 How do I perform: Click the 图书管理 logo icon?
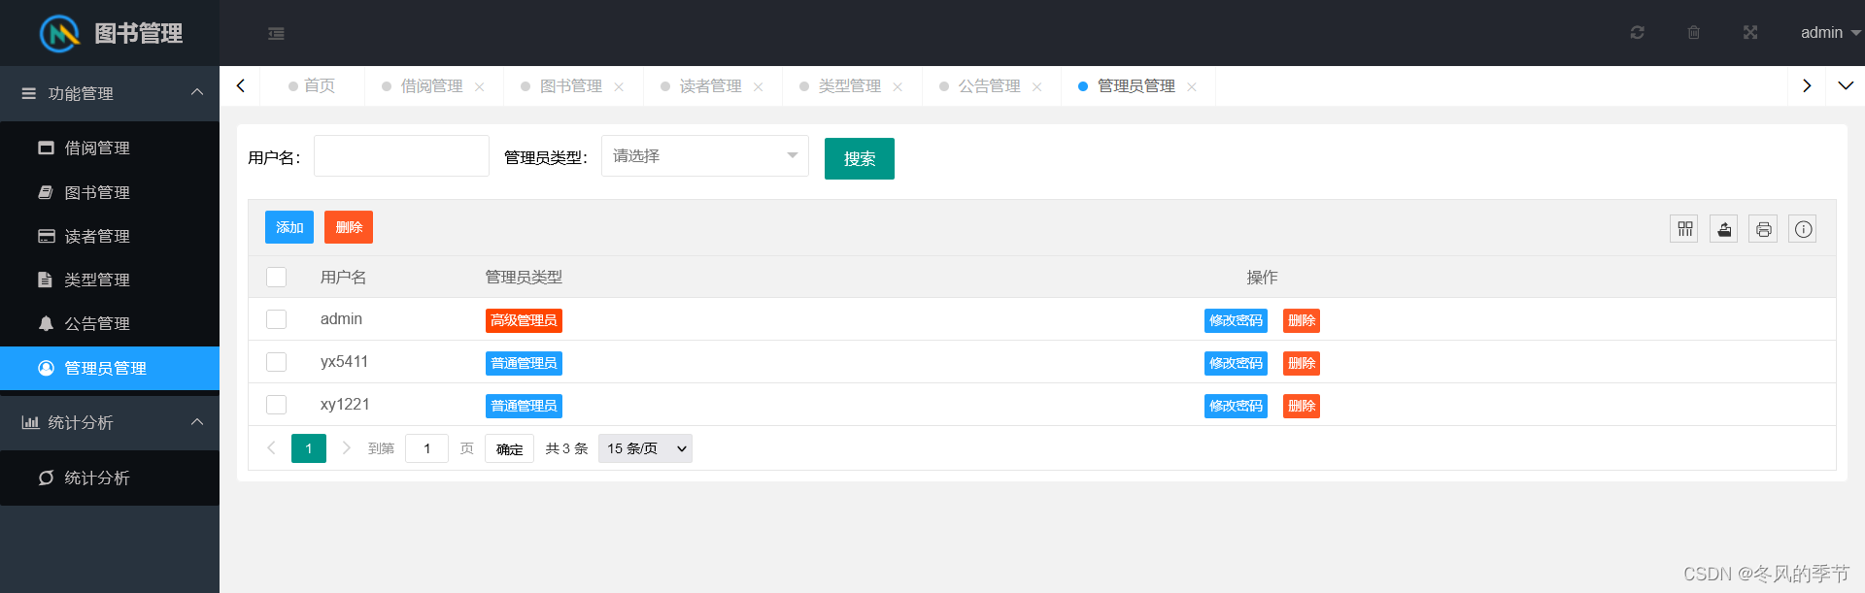coord(59,33)
